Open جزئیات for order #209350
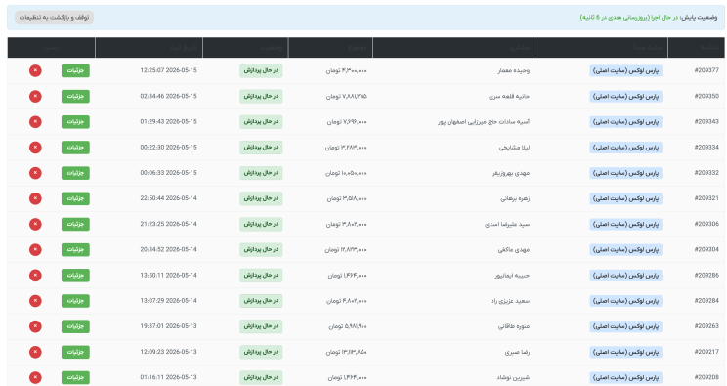This screenshot has height=386, width=727. [x=75, y=96]
